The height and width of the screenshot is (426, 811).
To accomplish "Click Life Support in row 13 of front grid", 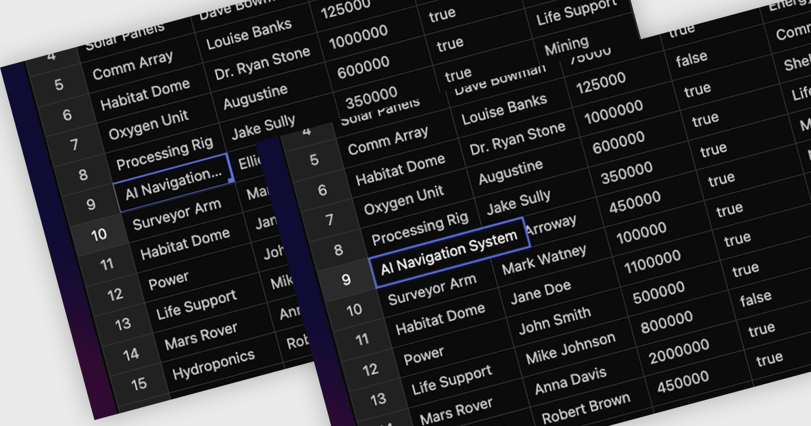I will click(x=452, y=379).
